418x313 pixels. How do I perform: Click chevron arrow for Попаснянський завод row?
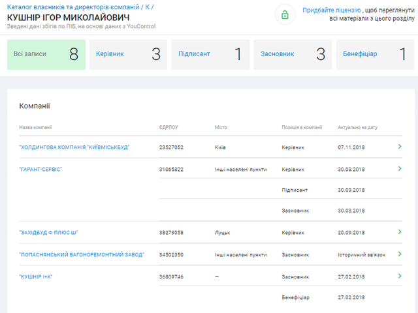point(400,254)
